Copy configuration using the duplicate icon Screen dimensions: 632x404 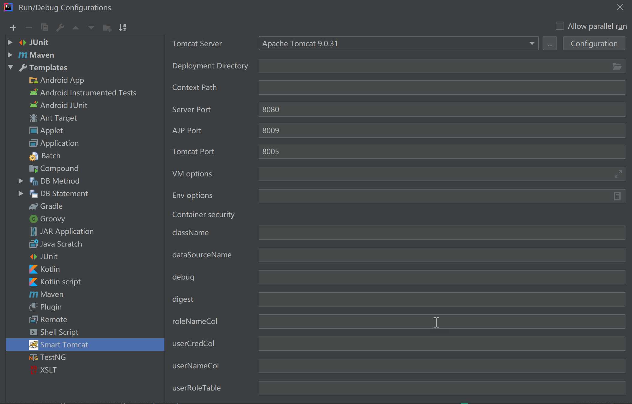pos(44,28)
